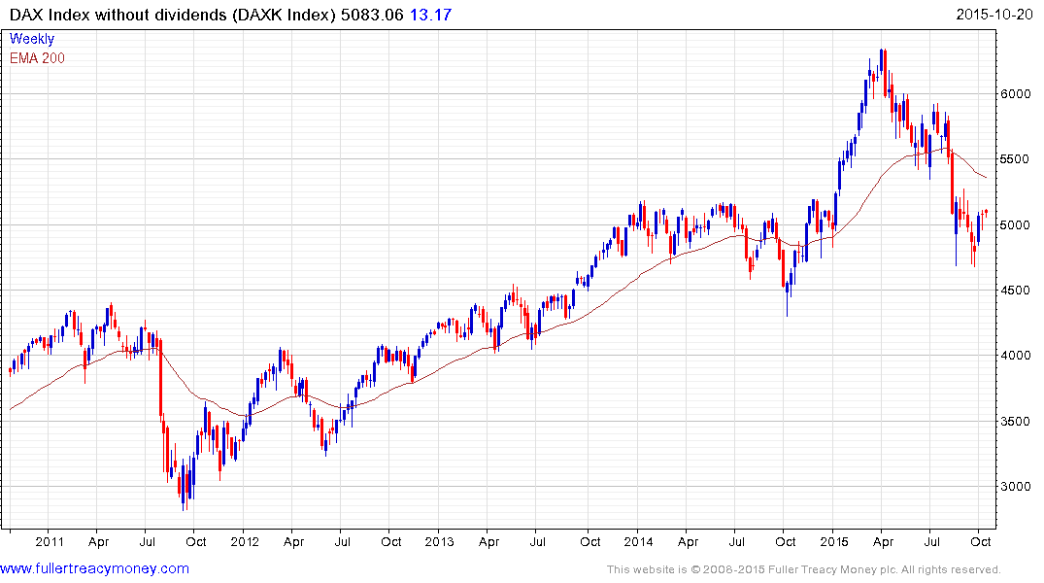Click the 'Weekly' interval label
This screenshot has height=583, width=1044.
pos(32,39)
